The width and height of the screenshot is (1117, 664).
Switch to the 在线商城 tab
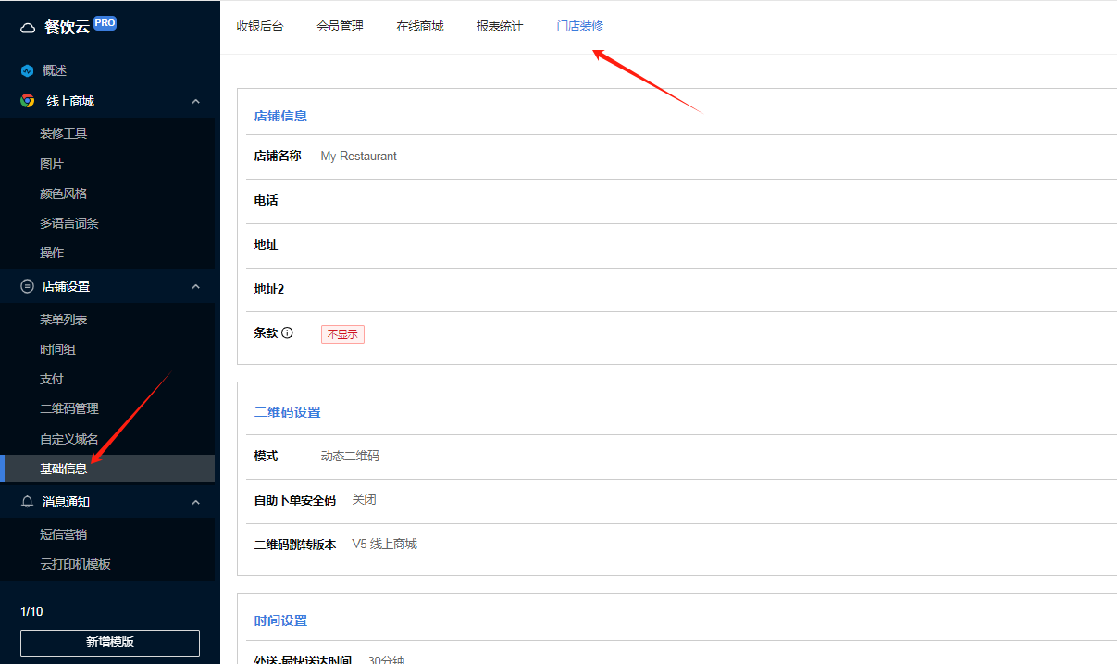pos(420,26)
